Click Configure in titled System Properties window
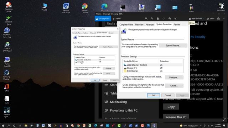The height and width of the screenshot is (128, 228). coord(109,68)
